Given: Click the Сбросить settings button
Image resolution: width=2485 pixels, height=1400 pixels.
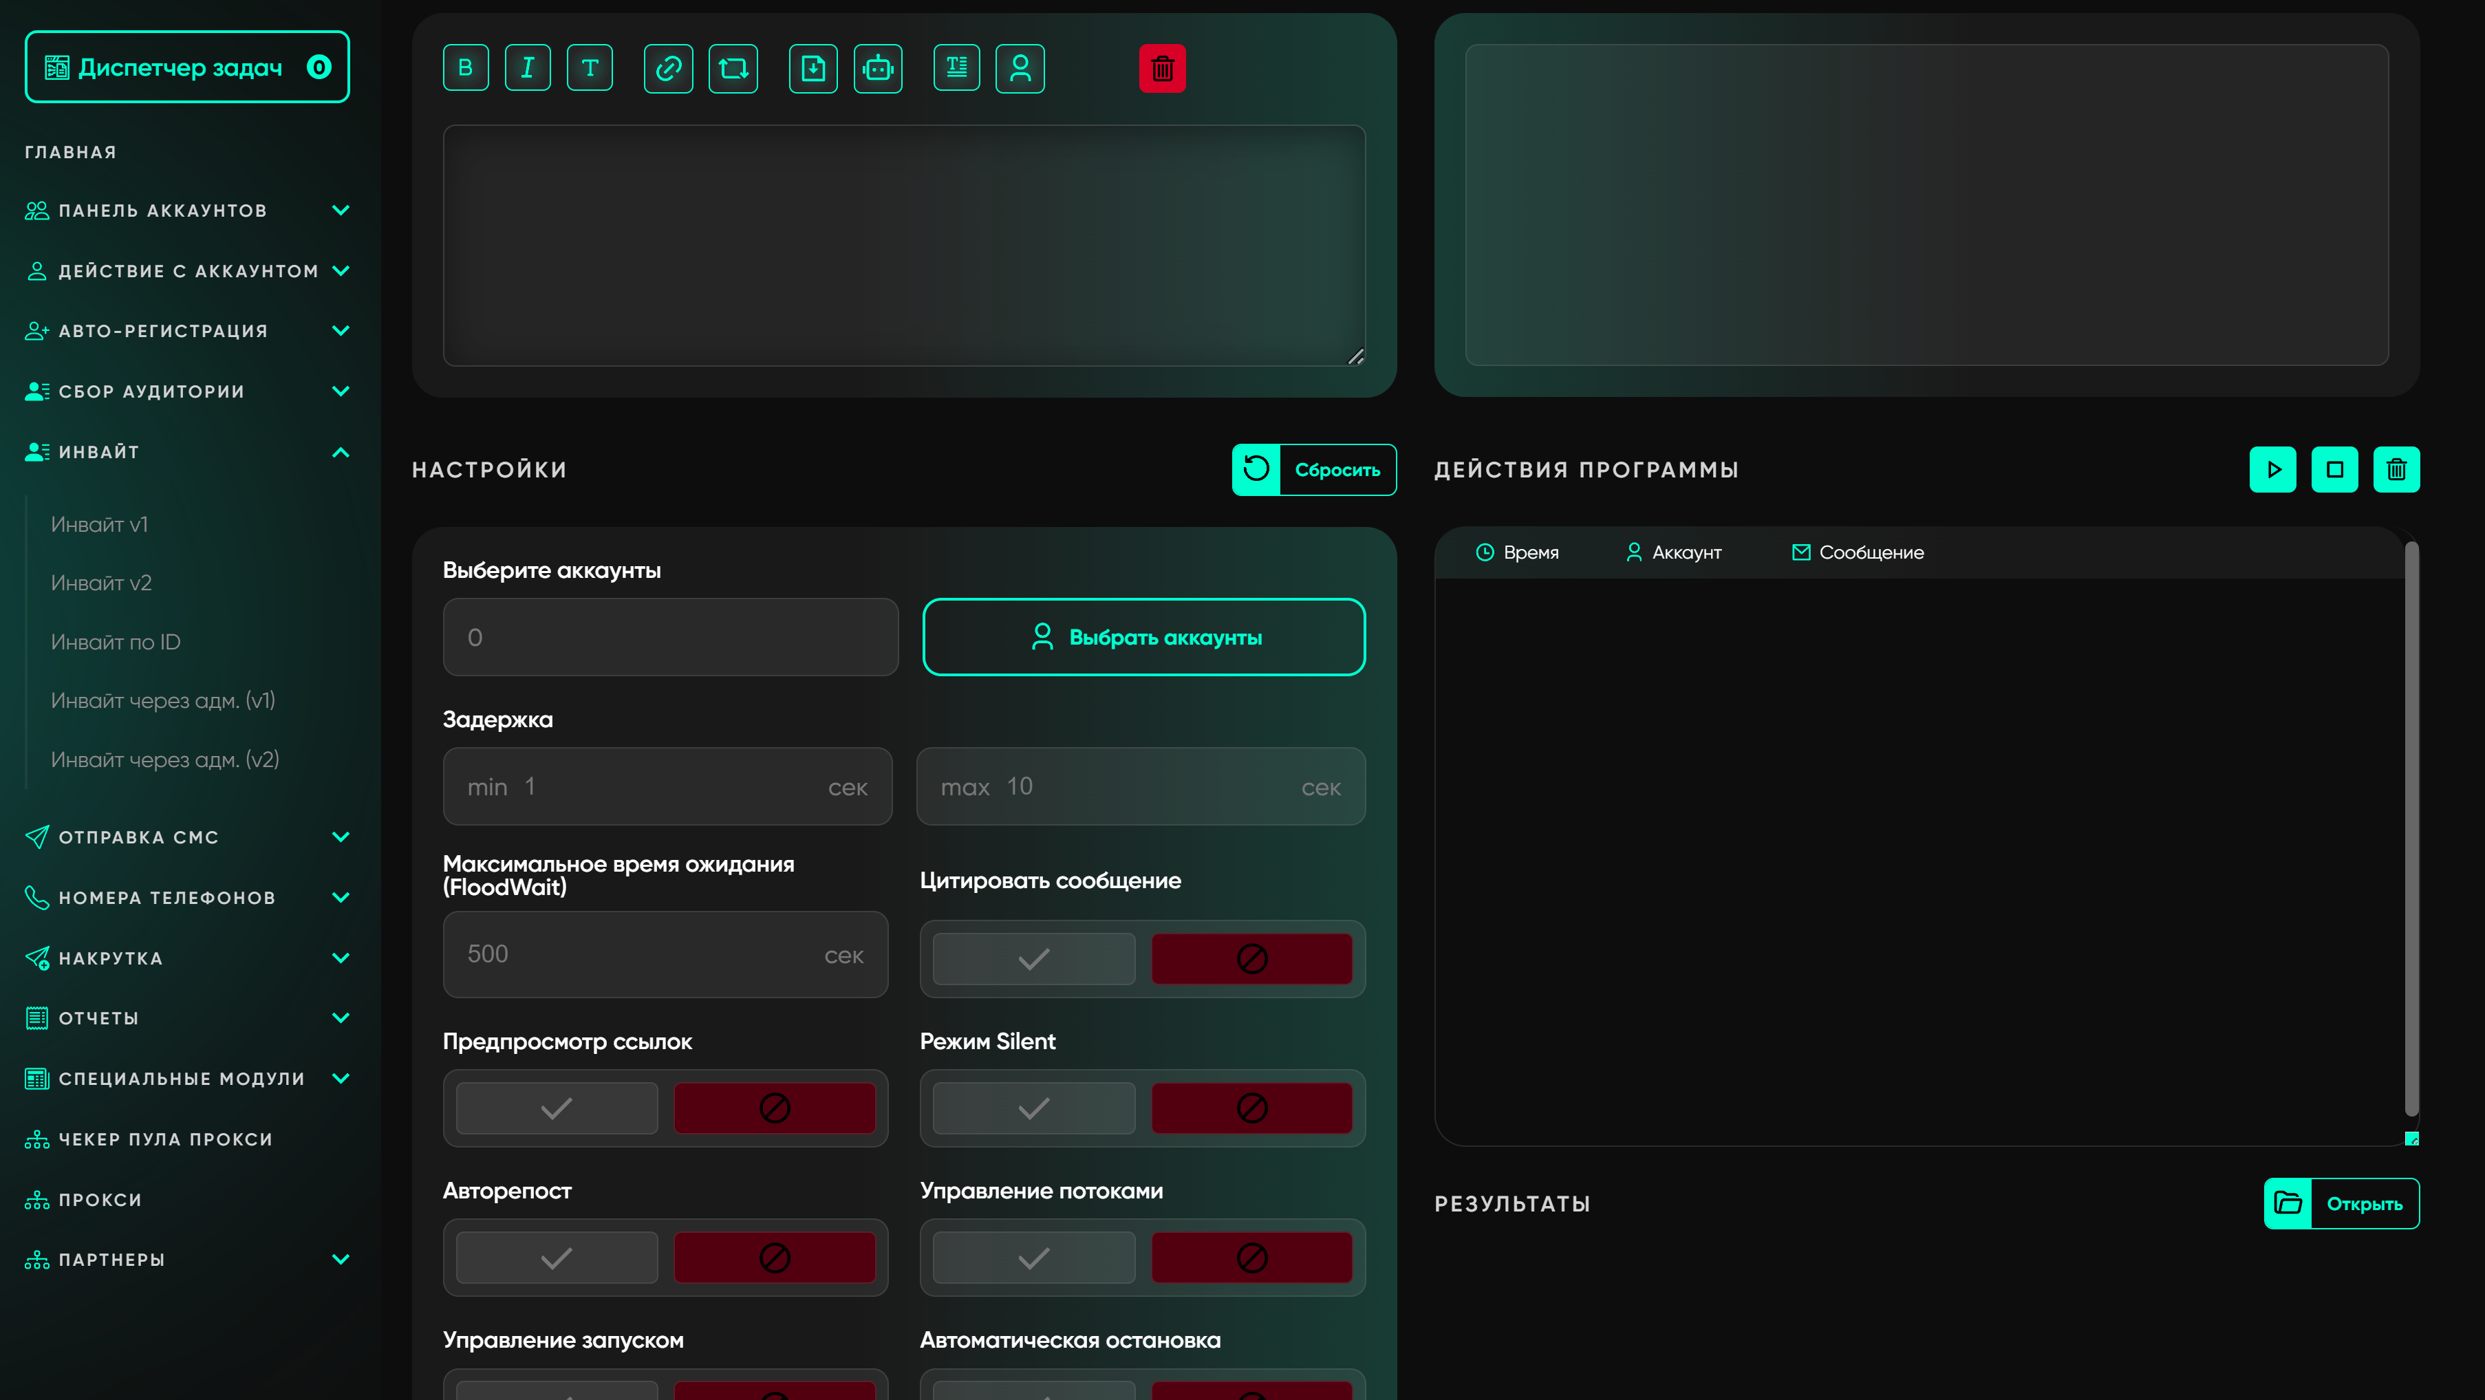Looking at the screenshot, I should click(x=1313, y=470).
